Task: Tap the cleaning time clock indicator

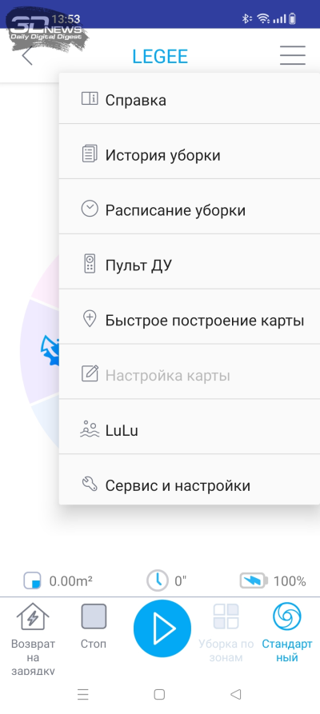Action: (158, 580)
